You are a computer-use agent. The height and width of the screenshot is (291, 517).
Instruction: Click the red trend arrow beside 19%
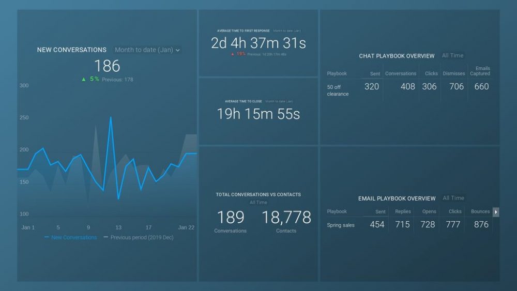pyautogui.click(x=233, y=54)
